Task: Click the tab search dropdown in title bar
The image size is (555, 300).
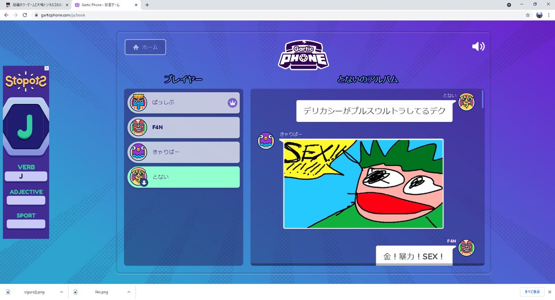Action: [509, 5]
